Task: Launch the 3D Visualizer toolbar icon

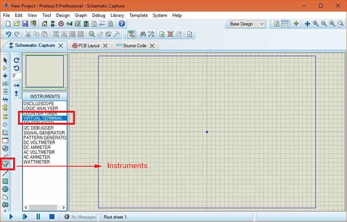Action: 69,24
